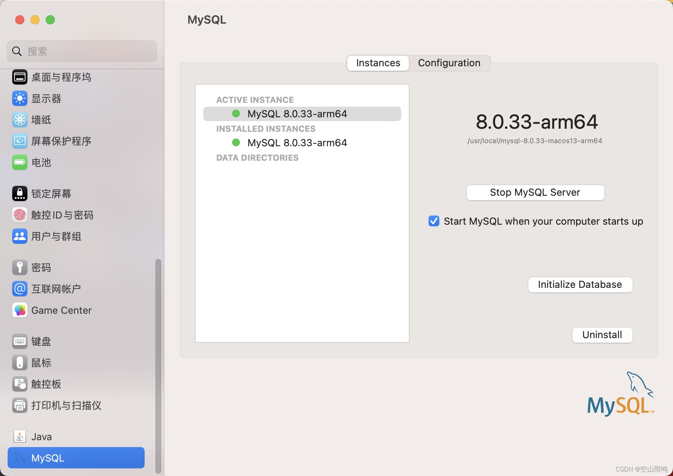
Task: Click green status dot of installed instance
Action: pyautogui.click(x=236, y=142)
